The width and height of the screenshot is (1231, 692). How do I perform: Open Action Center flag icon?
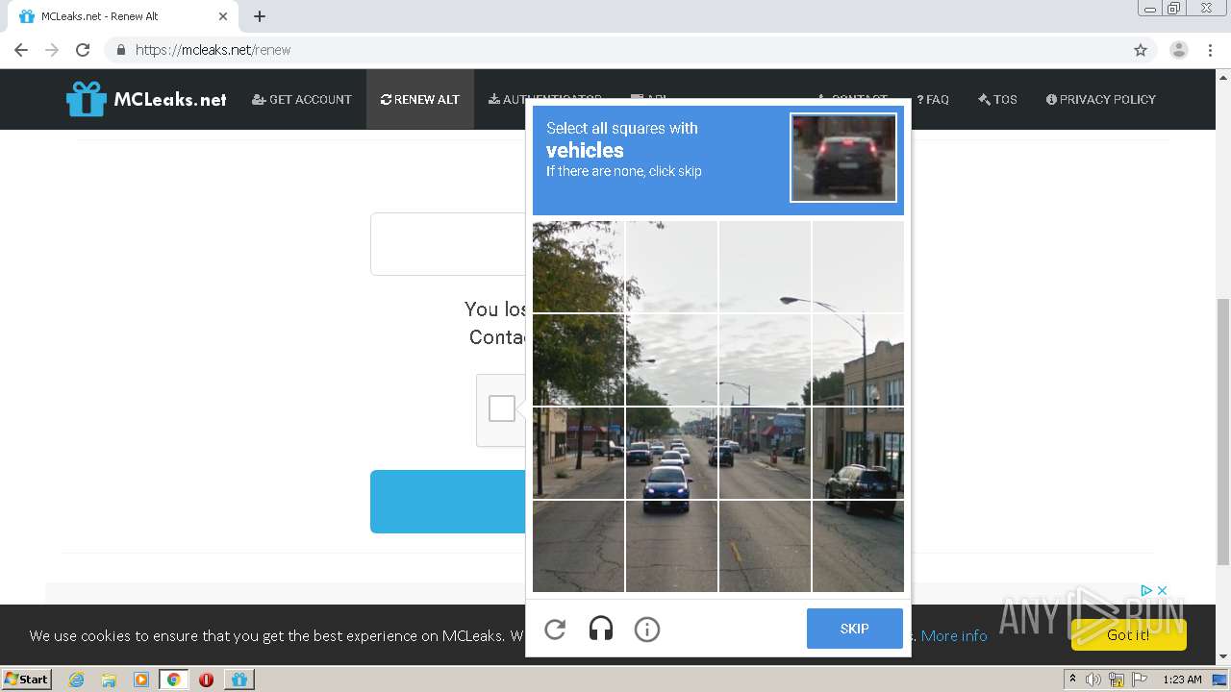click(1140, 680)
